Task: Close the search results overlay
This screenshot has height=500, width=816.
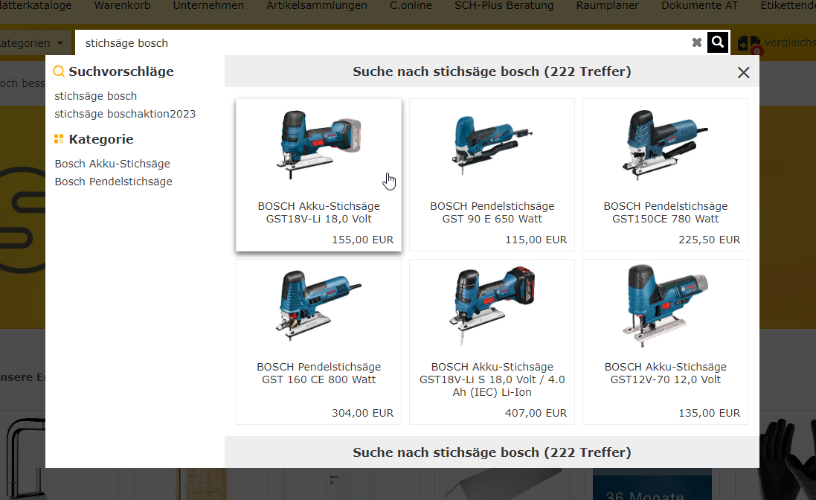Action: tap(744, 73)
